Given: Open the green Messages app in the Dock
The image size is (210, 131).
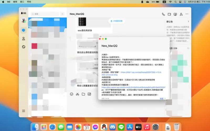Looking at the screenshot, I should click(x=61, y=127).
